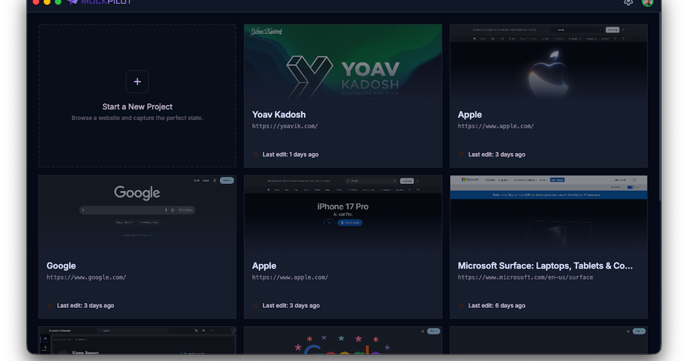Click 'Last edit: 6 days ago' text
The height and width of the screenshot is (361, 688).
coord(497,305)
